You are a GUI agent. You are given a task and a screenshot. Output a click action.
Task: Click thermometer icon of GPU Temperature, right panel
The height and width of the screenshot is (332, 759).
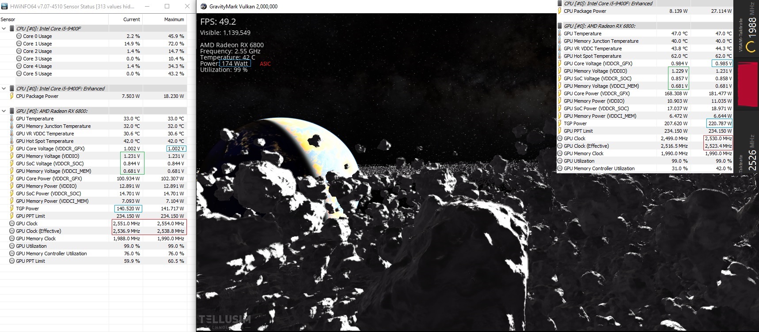point(560,34)
